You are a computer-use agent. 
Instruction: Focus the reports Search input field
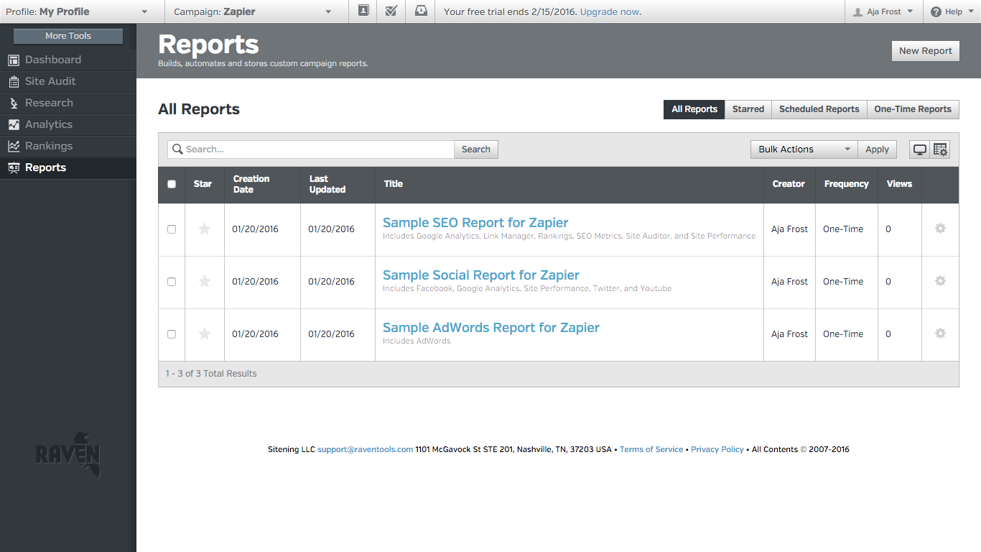[311, 149]
